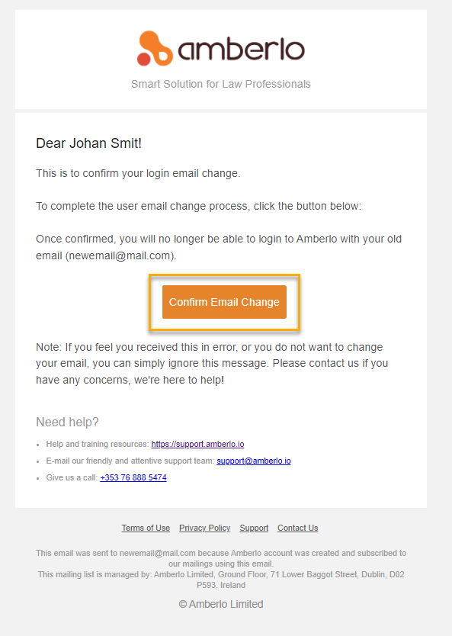This screenshot has width=452, height=636.
Task: Click the +353 76 888 5474 phone link
Action: [x=133, y=477]
